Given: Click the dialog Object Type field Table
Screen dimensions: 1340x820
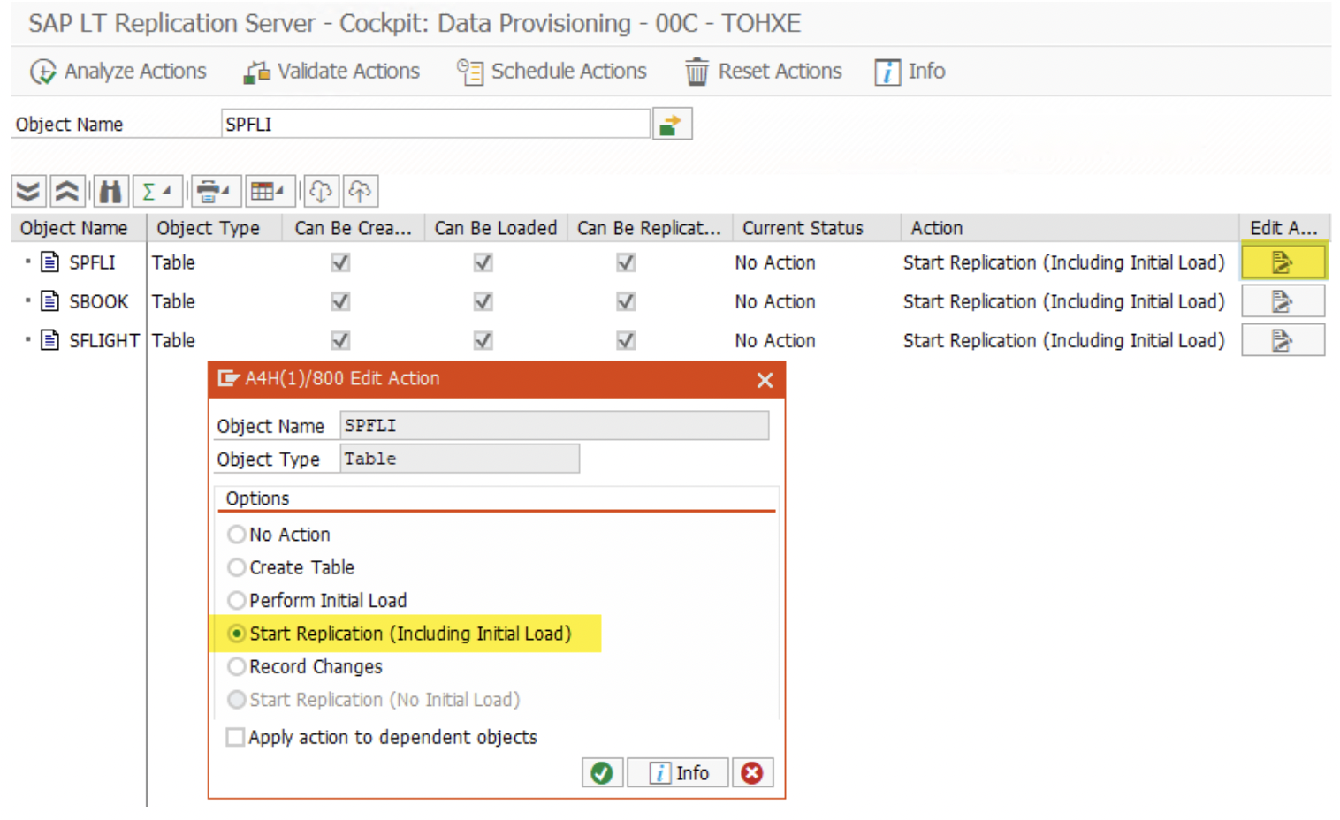Looking at the screenshot, I should tap(460, 459).
